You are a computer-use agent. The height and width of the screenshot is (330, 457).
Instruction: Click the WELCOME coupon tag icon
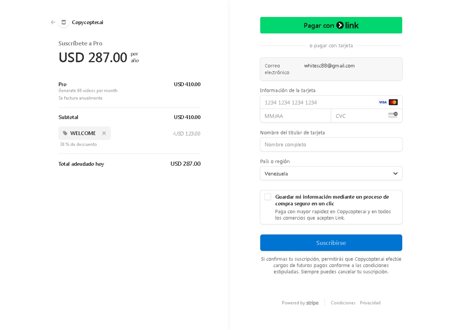pyautogui.click(x=65, y=133)
